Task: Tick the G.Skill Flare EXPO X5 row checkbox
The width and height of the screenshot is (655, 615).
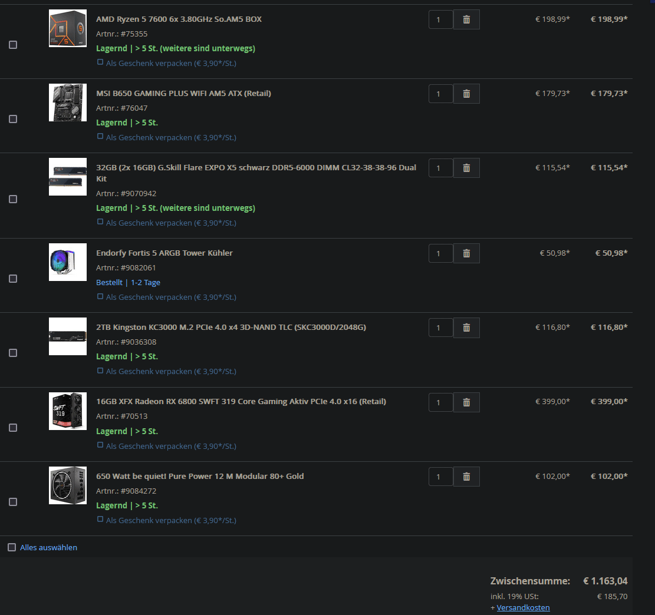Action: 13,199
